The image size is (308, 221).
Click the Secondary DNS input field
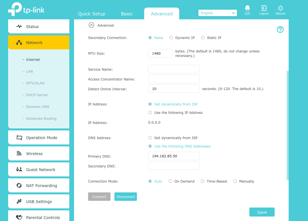click(x=174, y=166)
